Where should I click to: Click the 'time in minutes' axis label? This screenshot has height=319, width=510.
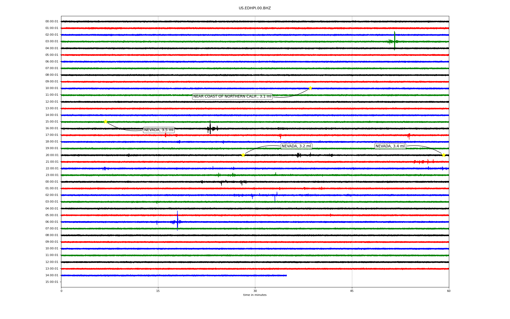[255, 295]
